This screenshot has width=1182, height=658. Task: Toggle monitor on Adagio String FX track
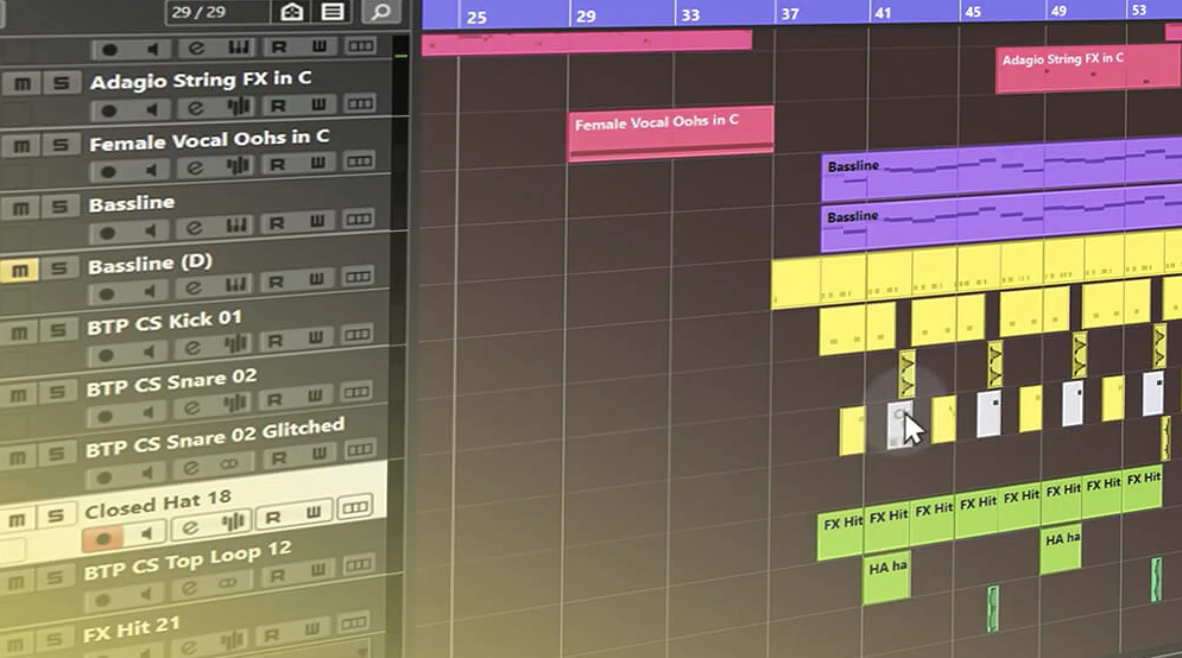(x=152, y=109)
